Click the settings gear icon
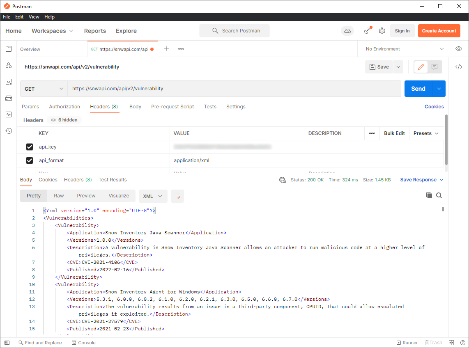 coord(382,31)
